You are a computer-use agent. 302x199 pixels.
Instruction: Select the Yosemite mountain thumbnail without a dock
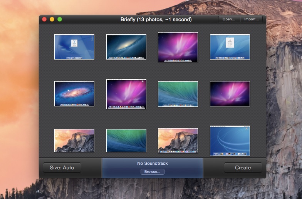[74, 141]
